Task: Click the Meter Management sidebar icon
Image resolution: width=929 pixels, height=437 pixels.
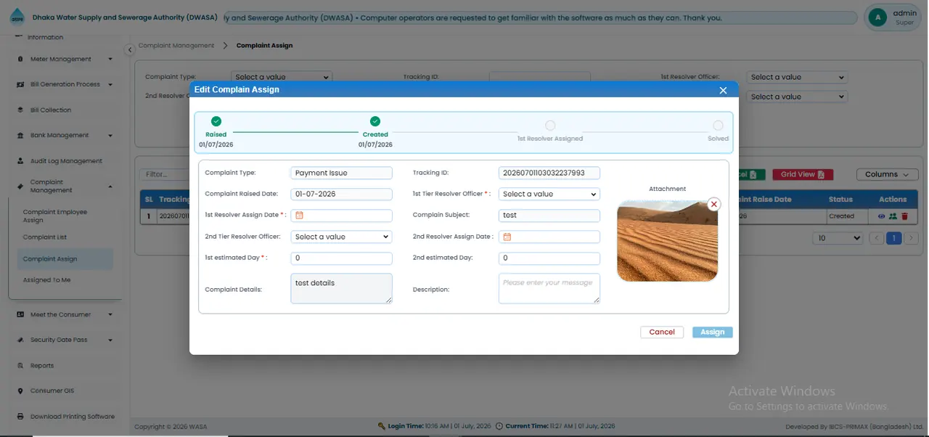Action: point(20,60)
